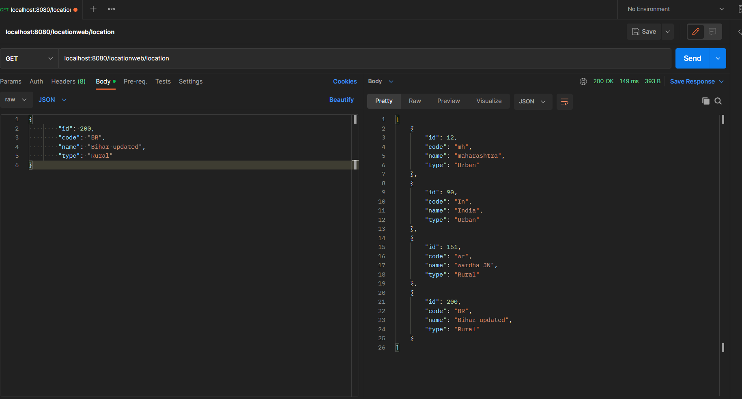742x399 pixels.
Task: Open Cookies link
Action: coord(345,82)
